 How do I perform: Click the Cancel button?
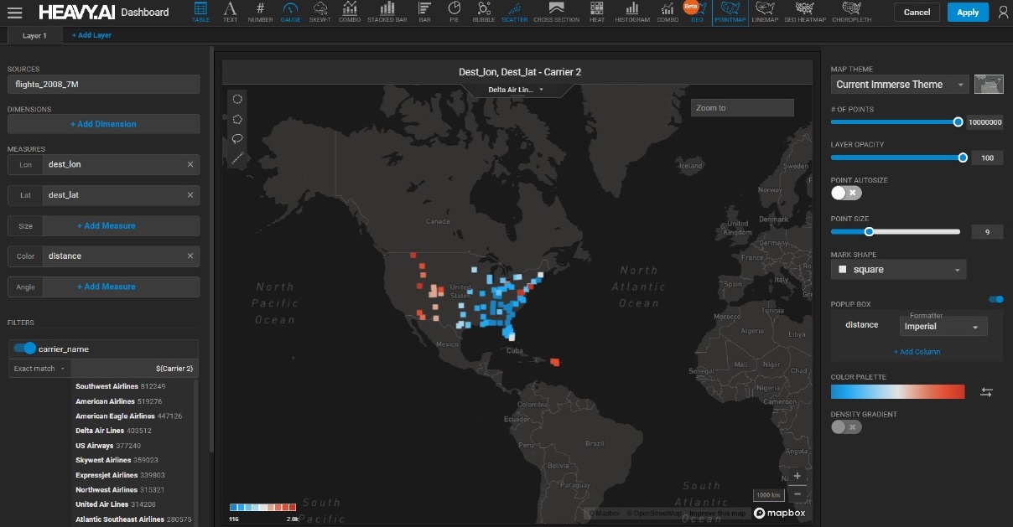point(917,13)
